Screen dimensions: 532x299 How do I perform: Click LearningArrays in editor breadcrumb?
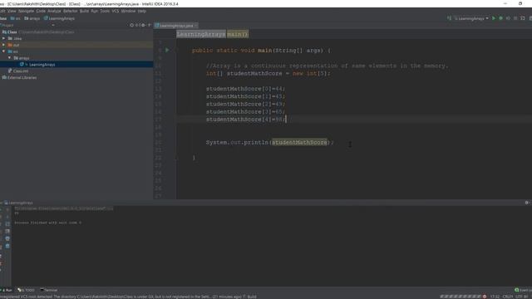pos(201,34)
